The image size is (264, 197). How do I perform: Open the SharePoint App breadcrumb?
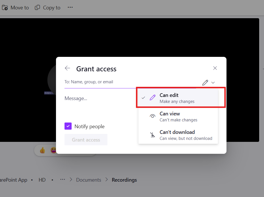(x=13, y=180)
